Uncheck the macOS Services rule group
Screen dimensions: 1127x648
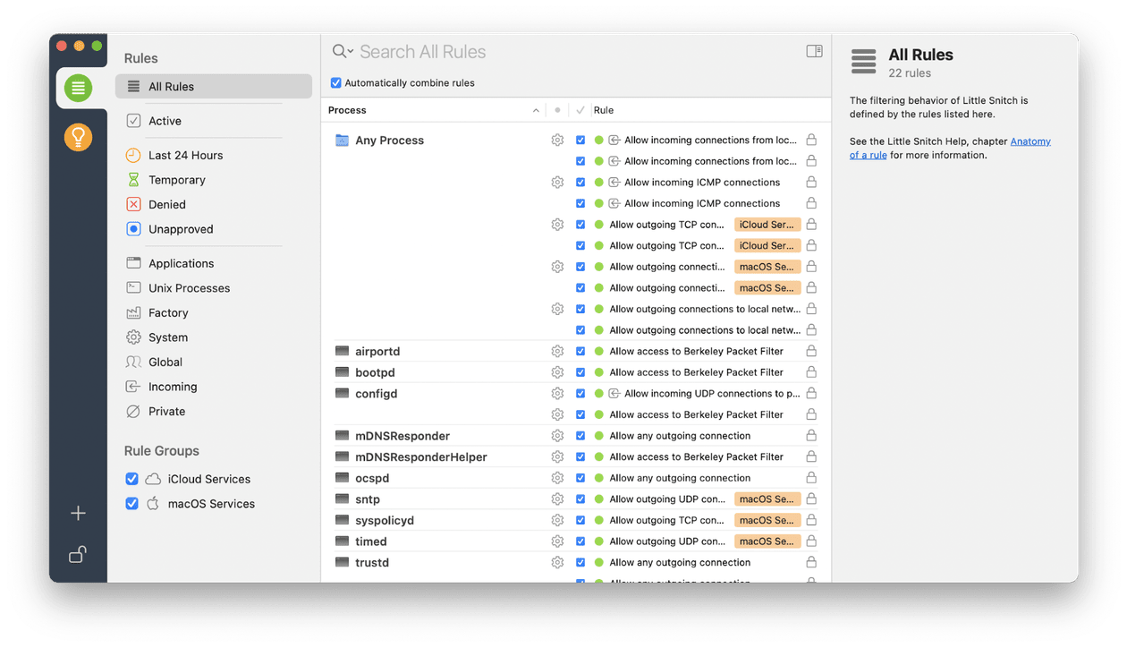tap(132, 504)
